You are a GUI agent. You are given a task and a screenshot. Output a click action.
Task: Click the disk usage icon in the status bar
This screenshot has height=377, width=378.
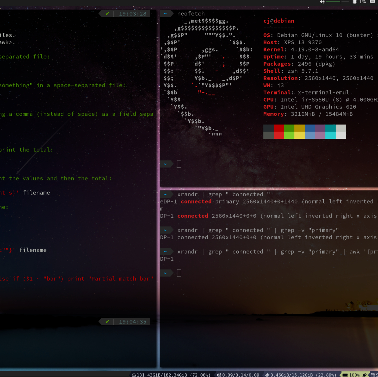point(133,375)
